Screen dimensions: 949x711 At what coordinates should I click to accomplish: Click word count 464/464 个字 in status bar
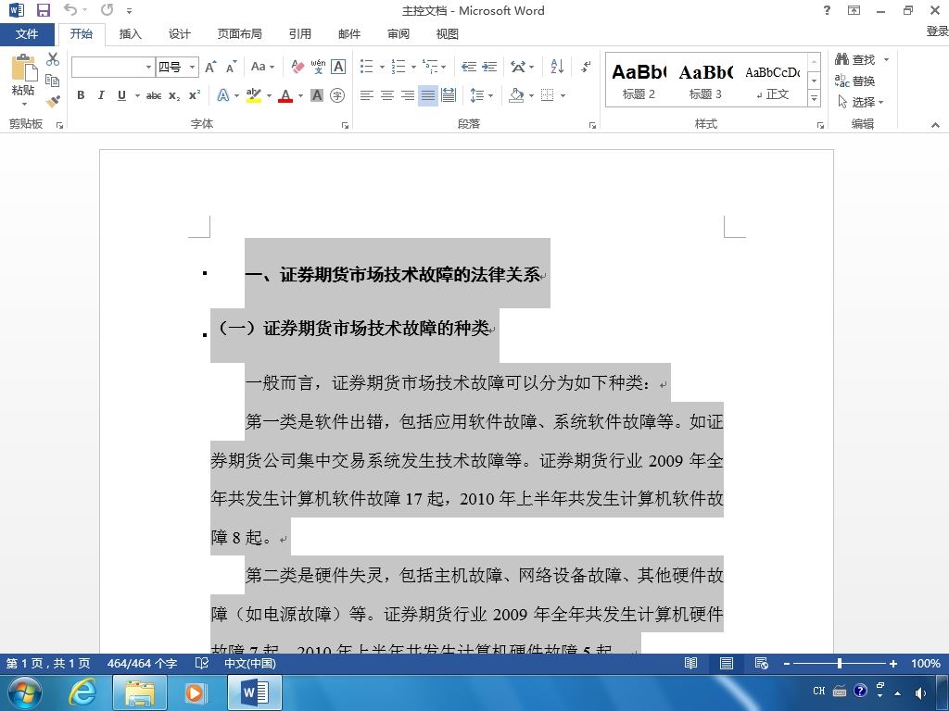pos(142,663)
